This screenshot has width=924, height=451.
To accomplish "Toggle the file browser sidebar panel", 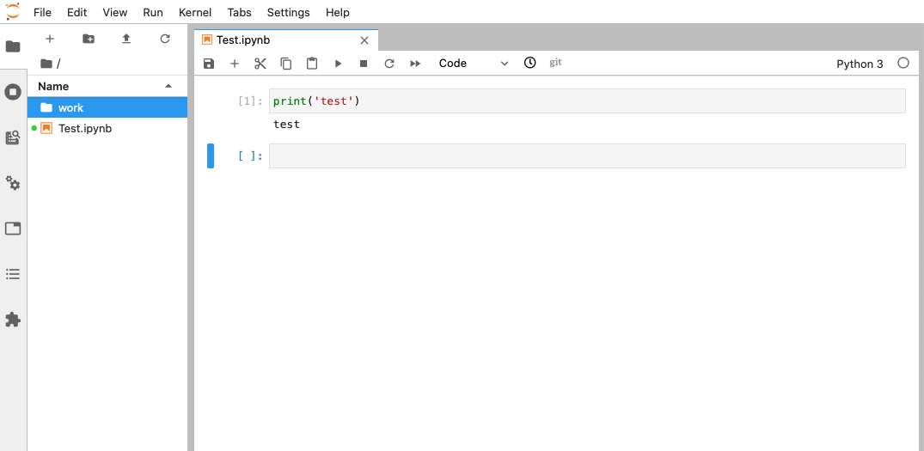I will [13, 46].
